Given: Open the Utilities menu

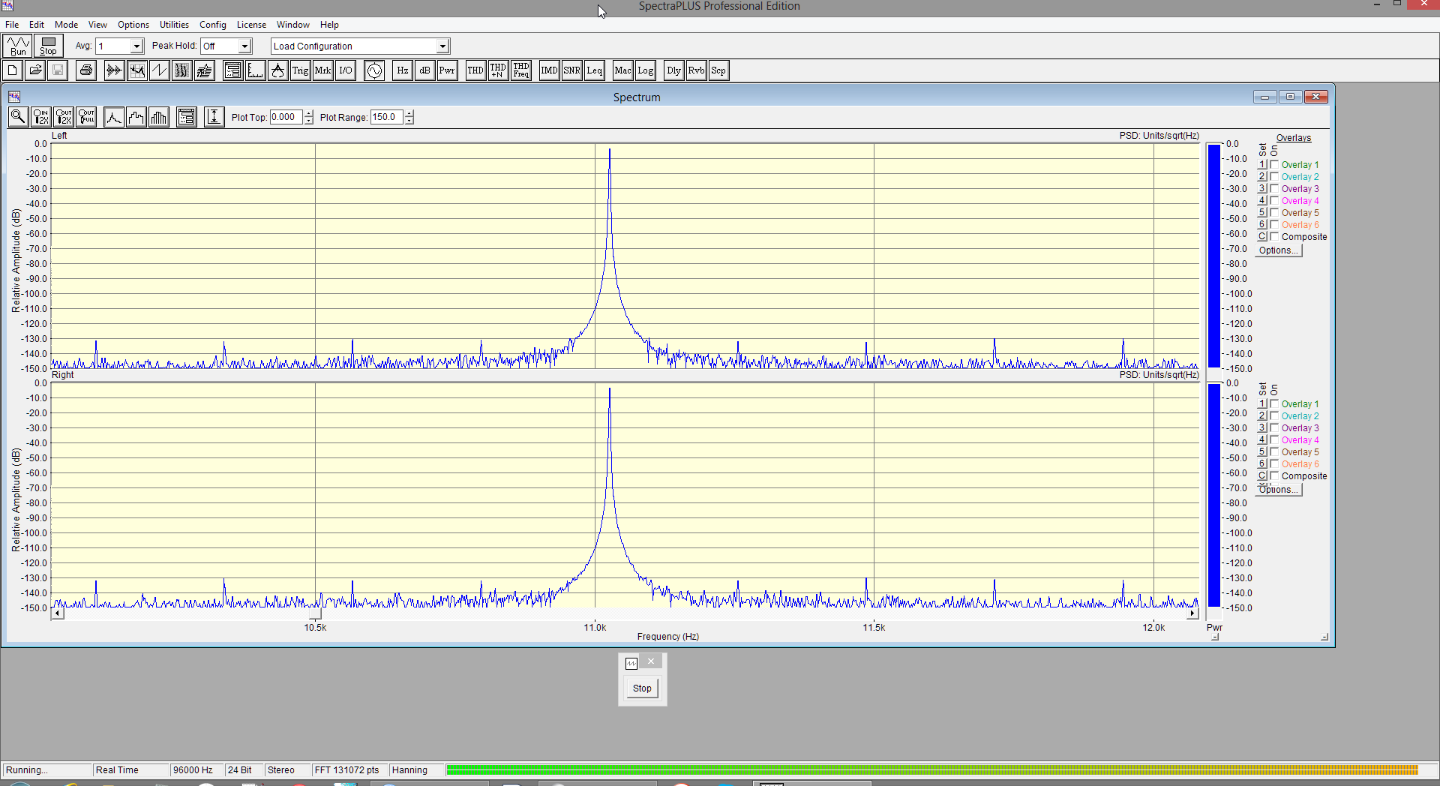Looking at the screenshot, I should point(174,25).
